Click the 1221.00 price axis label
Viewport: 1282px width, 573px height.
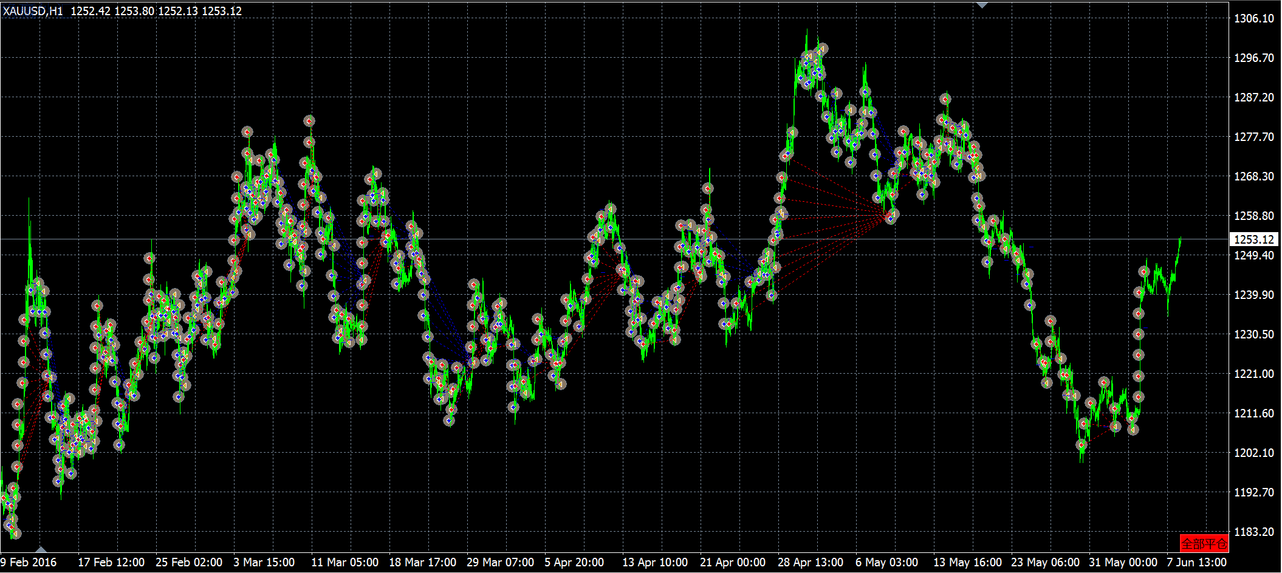tap(1254, 374)
